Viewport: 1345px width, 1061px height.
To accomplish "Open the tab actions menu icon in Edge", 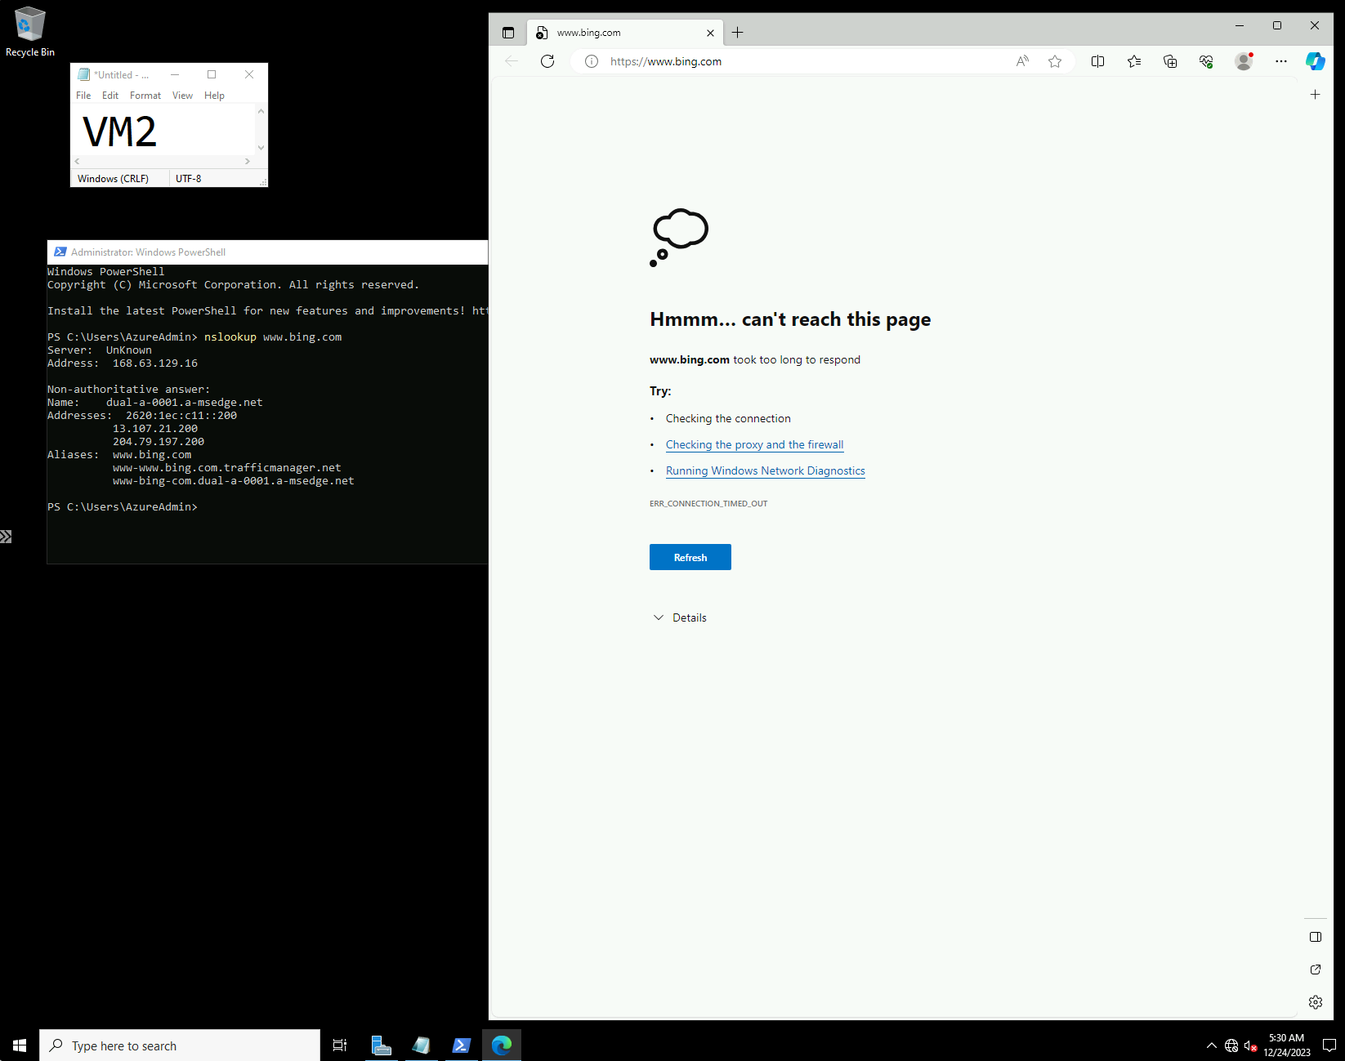I will (x=508, y=33).
